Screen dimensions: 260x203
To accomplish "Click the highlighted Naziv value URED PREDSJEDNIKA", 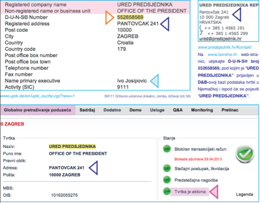I will pyautogui.click(x=72, y=147).
